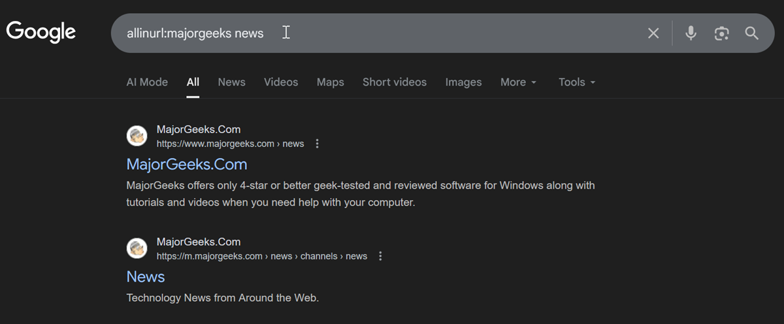Open the News result title link

coord(146,276)
